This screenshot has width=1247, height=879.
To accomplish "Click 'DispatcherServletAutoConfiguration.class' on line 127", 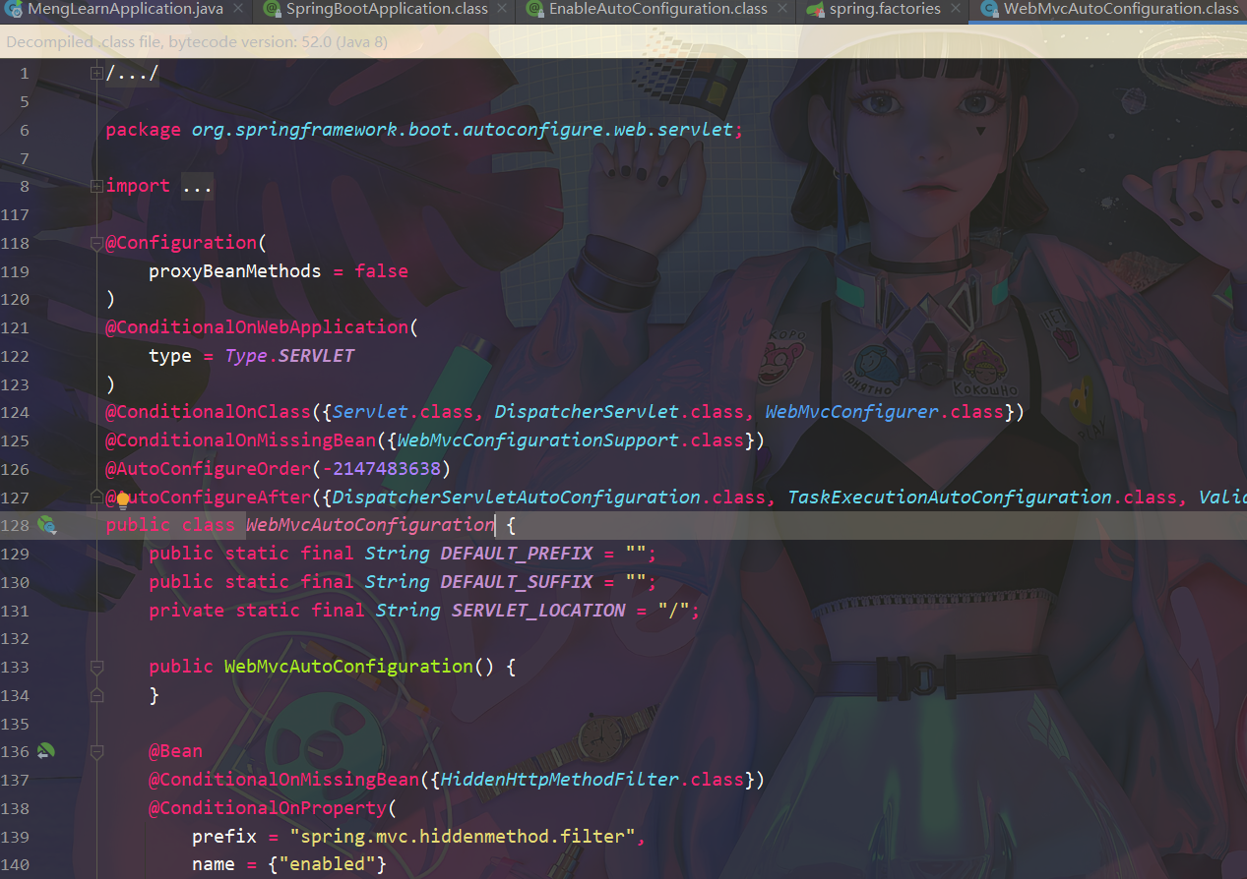I will (x=549, y=498).
